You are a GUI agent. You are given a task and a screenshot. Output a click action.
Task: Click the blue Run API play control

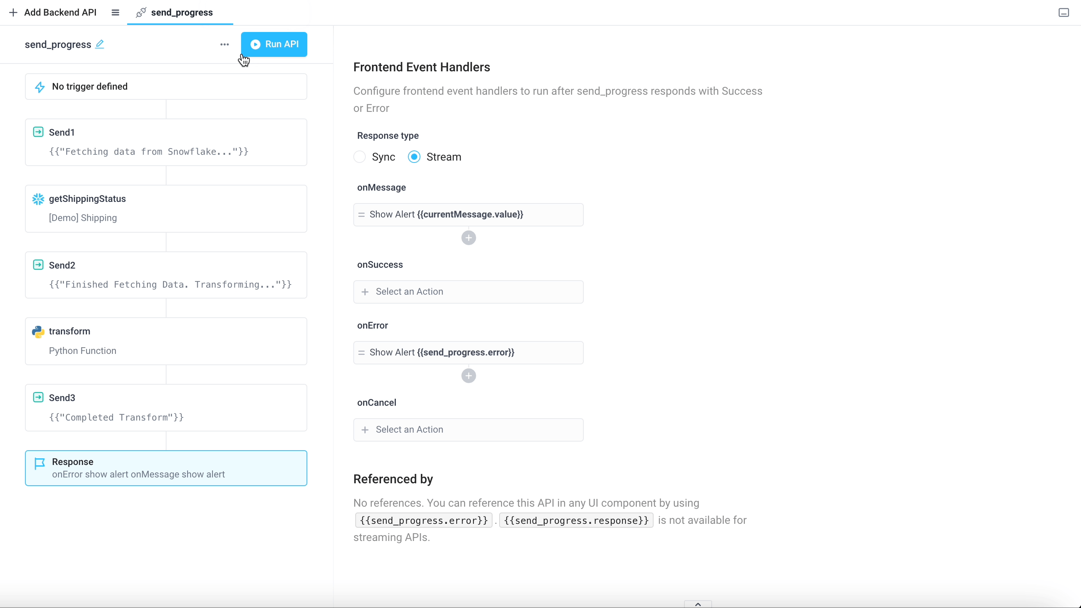(275, 44)
